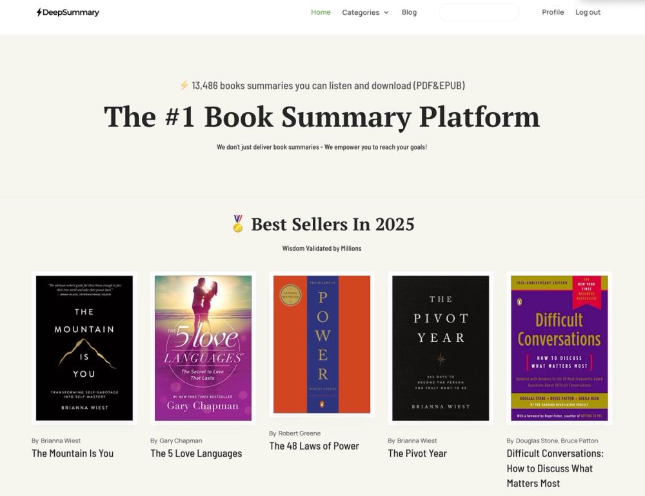Open The Pivot Year book cover
Viewport: 645px width, 496px height.
[x=441, y=348]
